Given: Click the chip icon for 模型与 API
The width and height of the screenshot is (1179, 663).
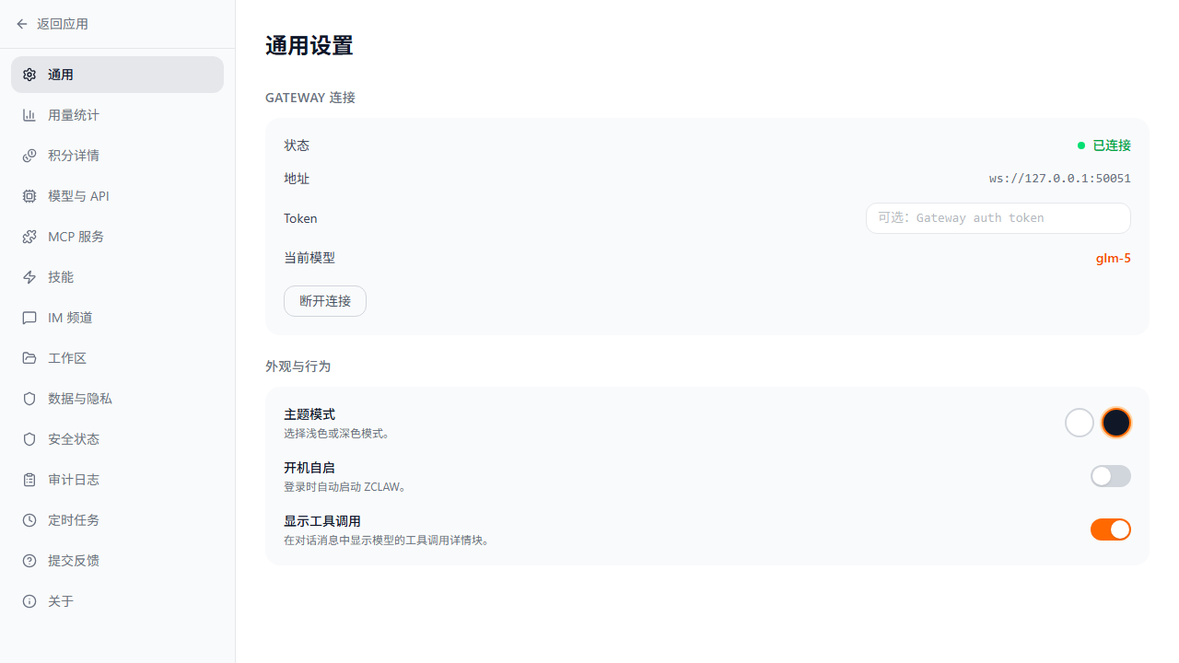Looking at the screenshot, I should point(29,196).
